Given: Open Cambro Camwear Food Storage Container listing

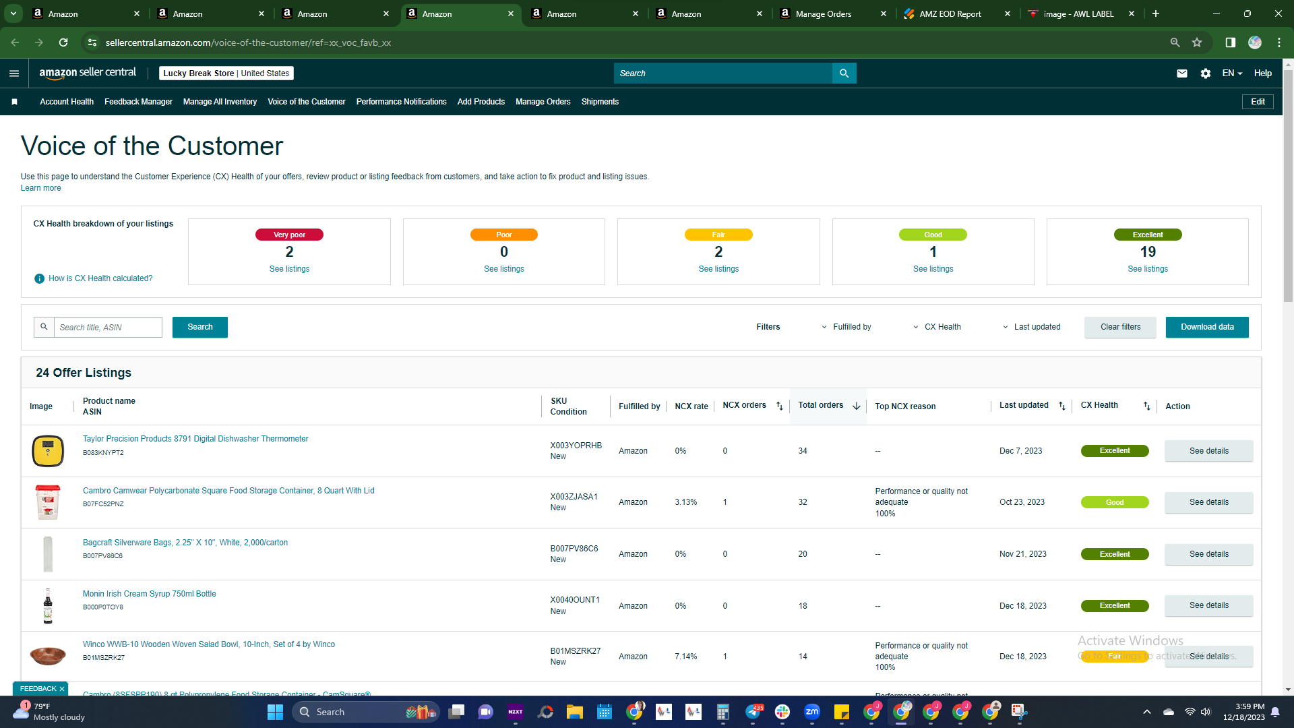Looking at the screenshot, I should click(x=228, y=491).
